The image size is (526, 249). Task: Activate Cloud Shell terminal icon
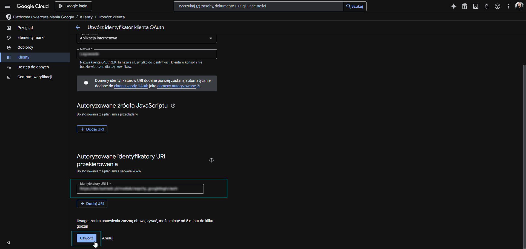[x=476, y=6]
